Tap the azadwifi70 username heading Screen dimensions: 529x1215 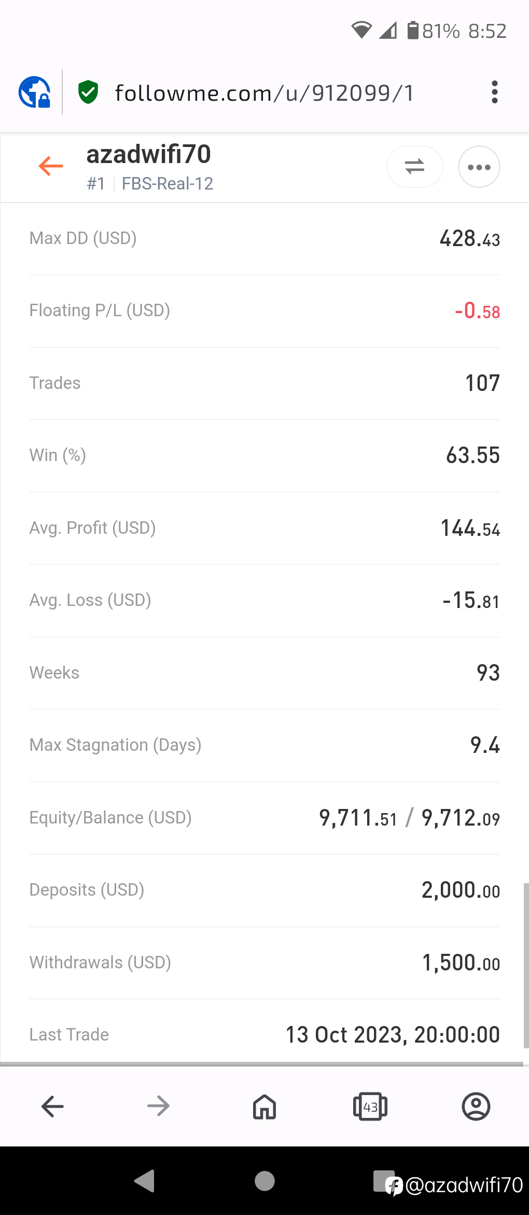click(x=149, y=154)
